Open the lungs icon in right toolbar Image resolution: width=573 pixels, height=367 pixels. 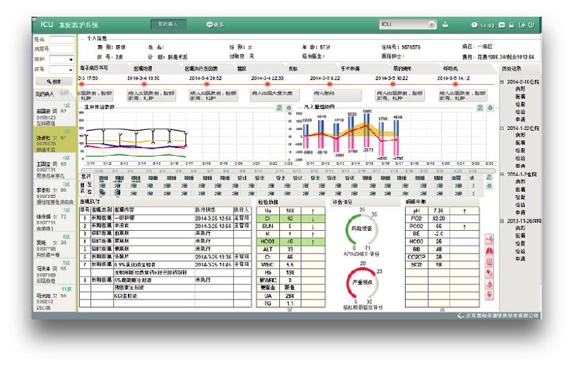point(489,251)
